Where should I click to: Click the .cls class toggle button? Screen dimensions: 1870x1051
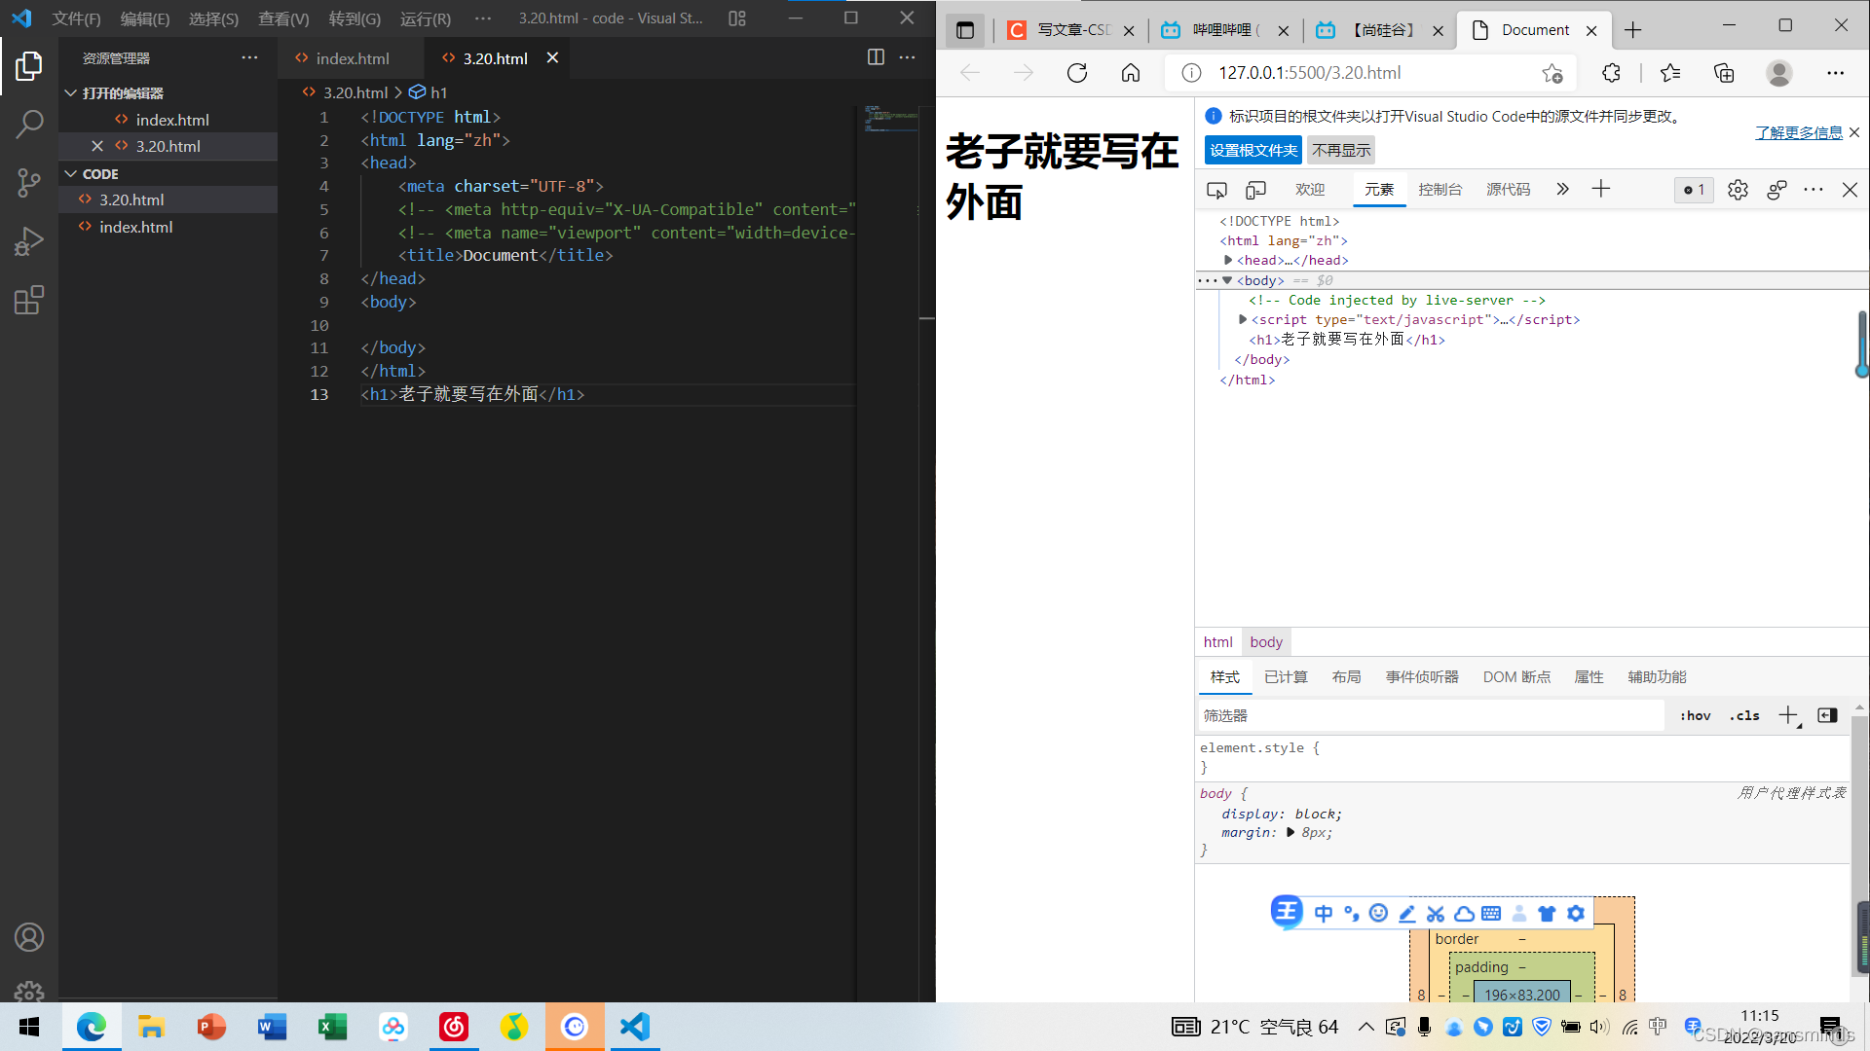tap(1744, 715)
